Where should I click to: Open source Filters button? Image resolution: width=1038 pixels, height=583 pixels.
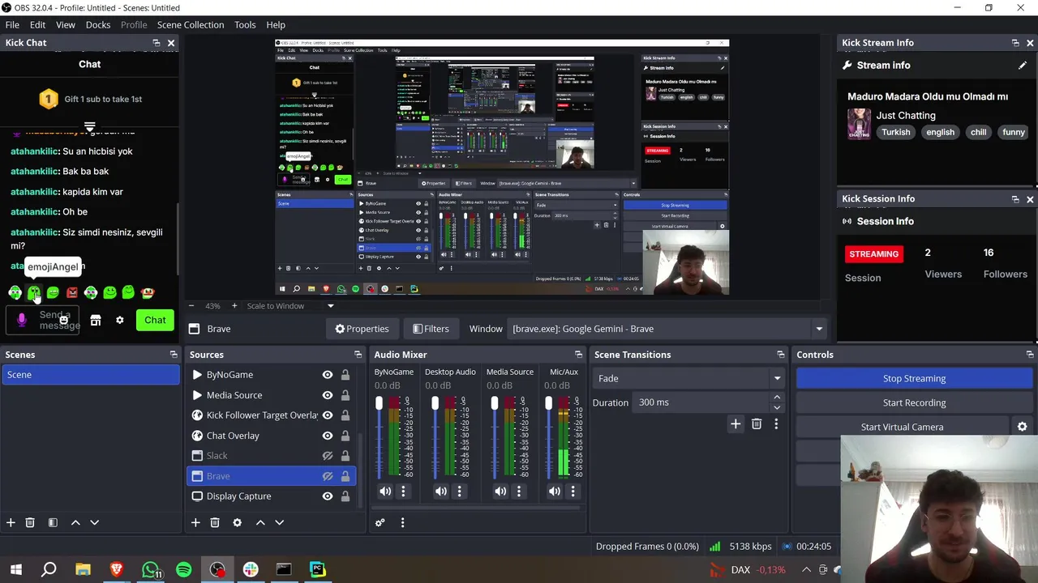pos(431,329)
